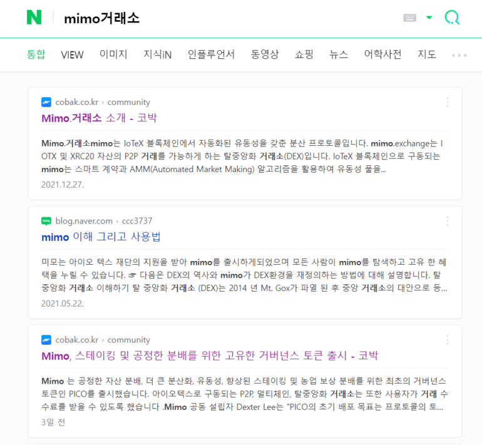This screenshot has width=482, height=445.
Task: Open the mimo 이해 그리고 사용법 link
Action: click(x=101, y=237)
